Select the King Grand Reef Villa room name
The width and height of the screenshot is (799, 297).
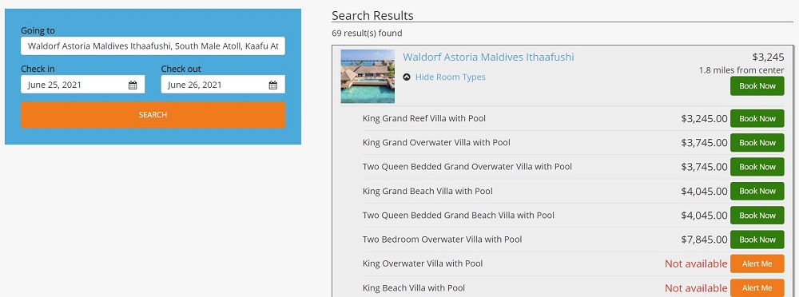coord(424,119)
